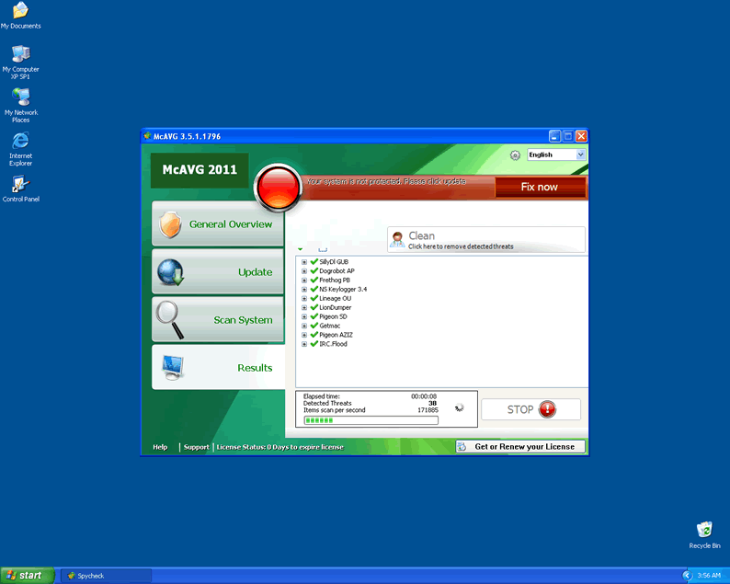The width and height of the screenshot is (730, 584).
Task: Open the Recycle Bin on desktop
Action: [704, 530]
